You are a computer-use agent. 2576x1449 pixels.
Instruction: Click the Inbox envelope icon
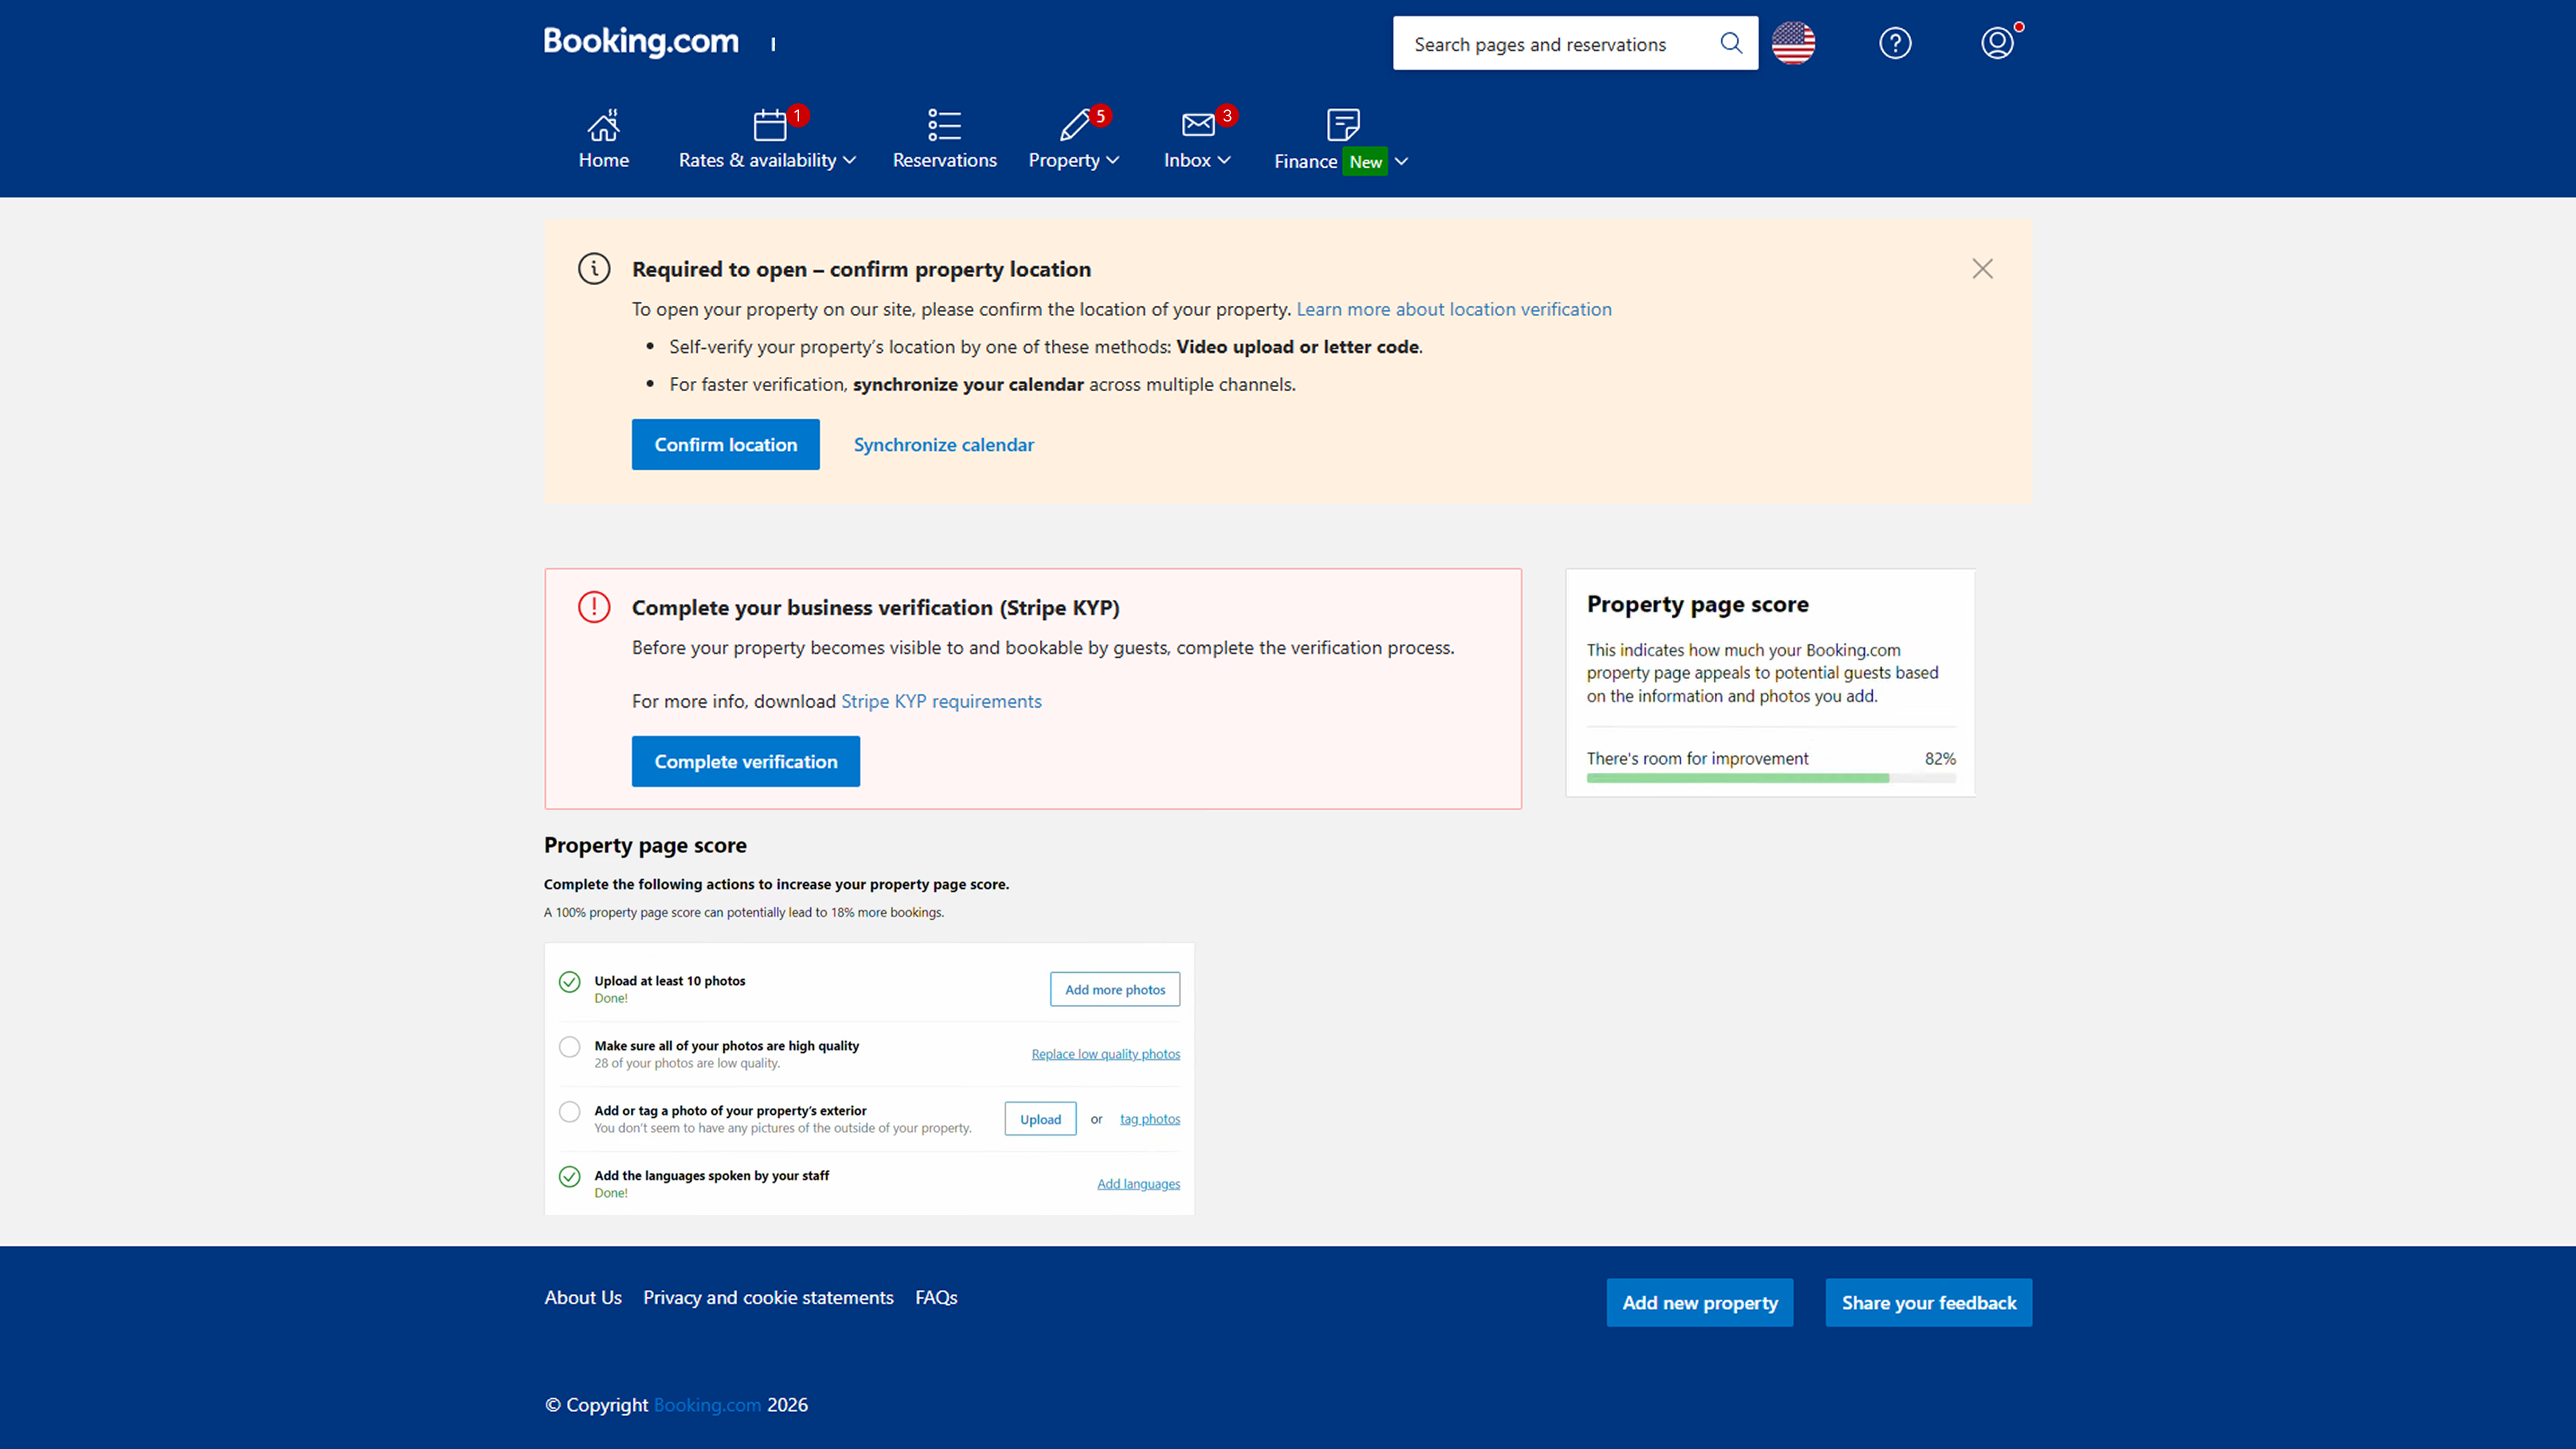pyautogui.click(x=1197, y=125)
